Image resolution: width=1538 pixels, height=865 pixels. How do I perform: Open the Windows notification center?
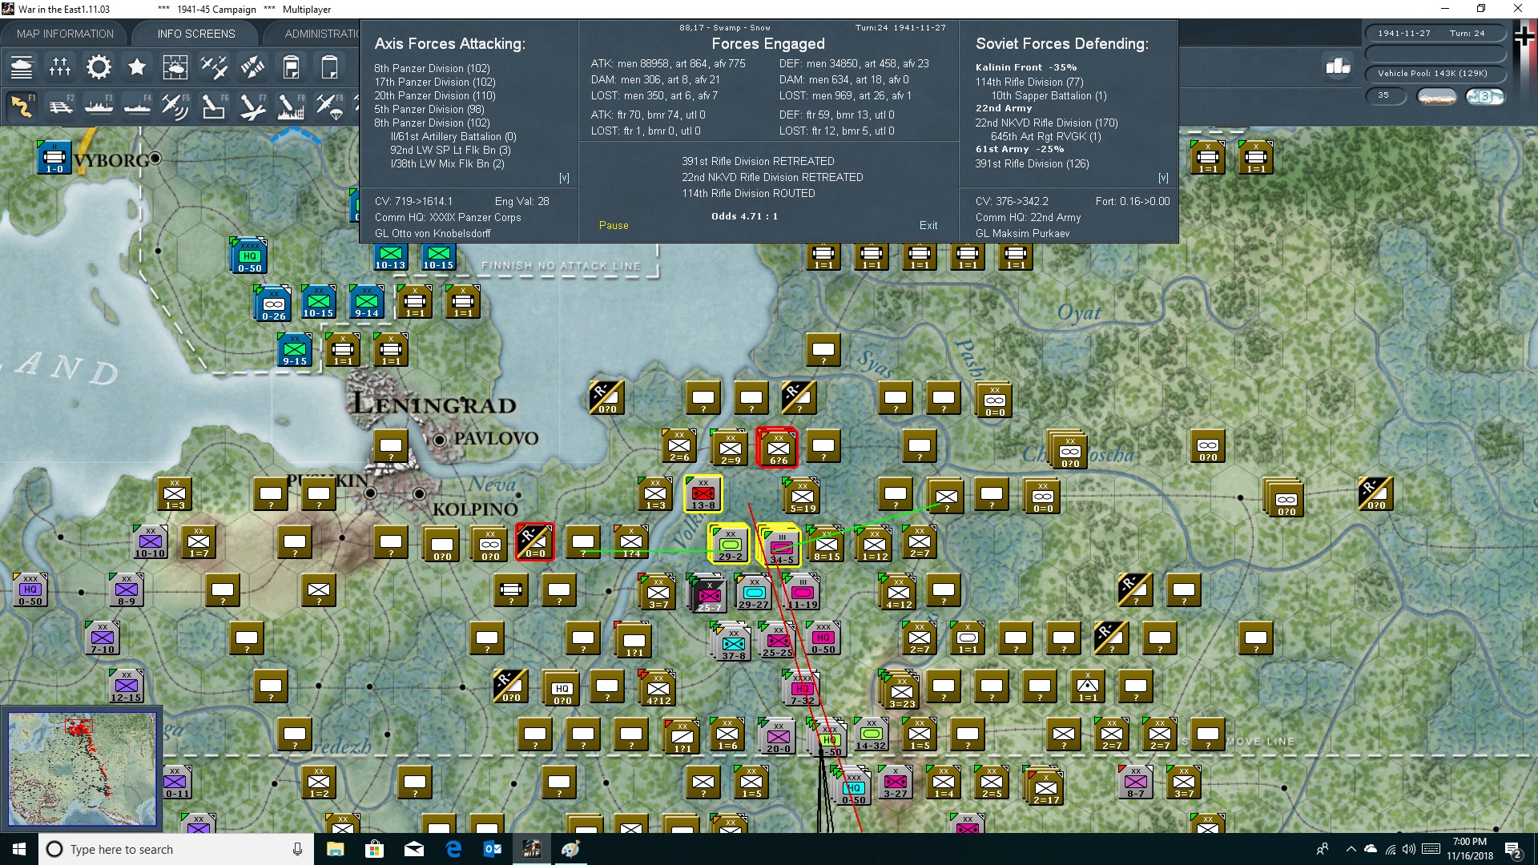pyautogui.click(x=1513, y=850)
